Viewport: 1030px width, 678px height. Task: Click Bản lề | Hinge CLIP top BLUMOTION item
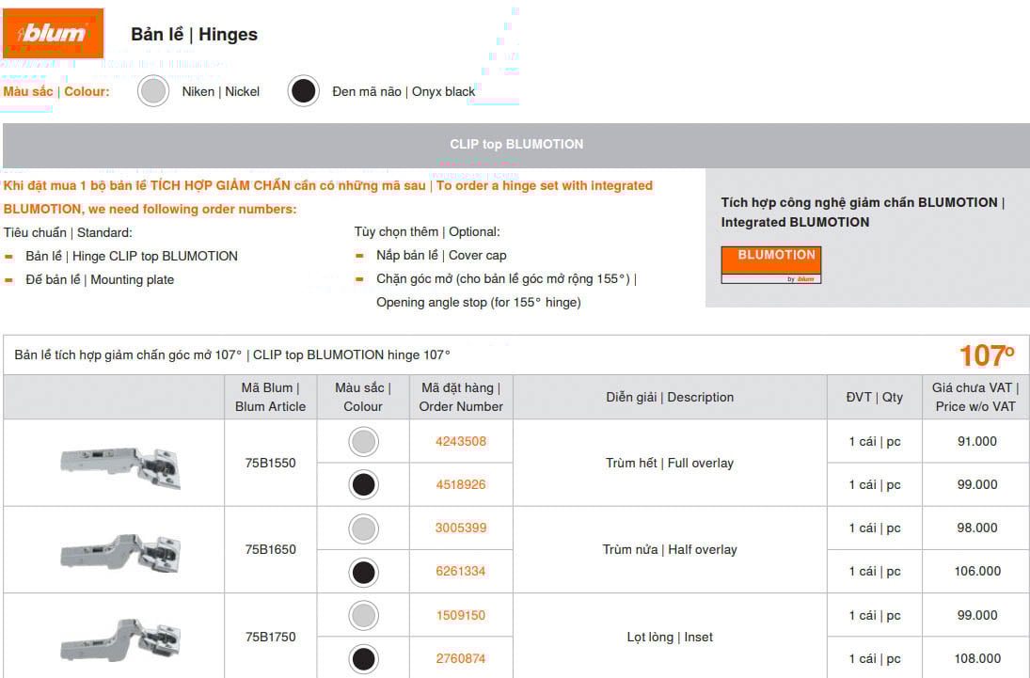132,256
